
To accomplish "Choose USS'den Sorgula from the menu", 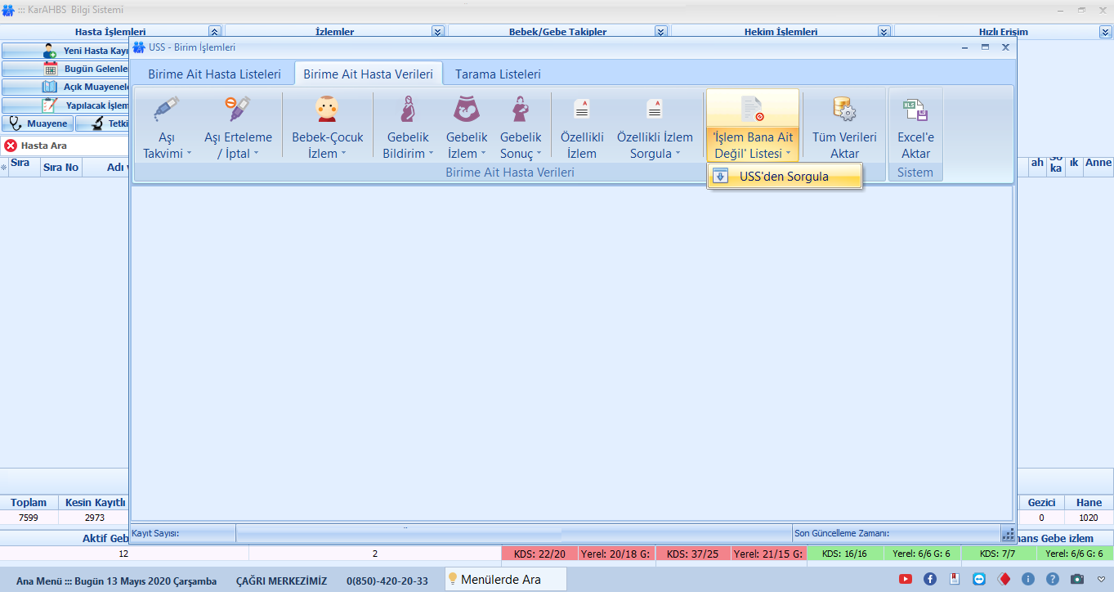I will coord(783,176).
